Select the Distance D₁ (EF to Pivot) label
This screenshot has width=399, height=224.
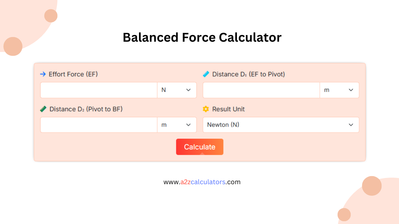[x=249, y=74]
